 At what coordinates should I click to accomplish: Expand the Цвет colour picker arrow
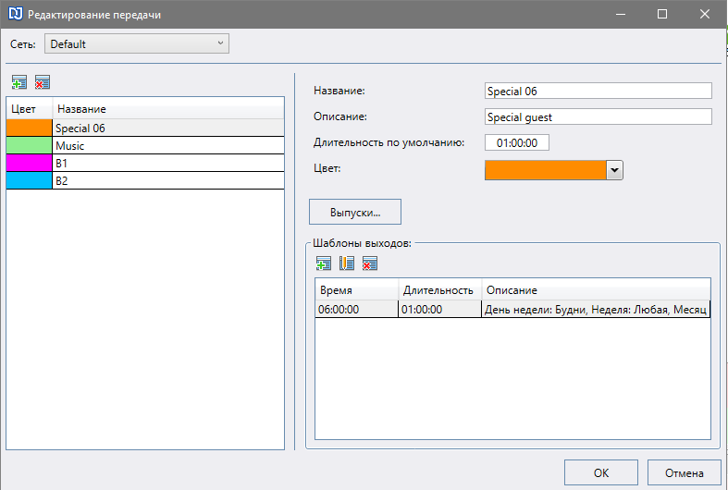pos(614,170)
